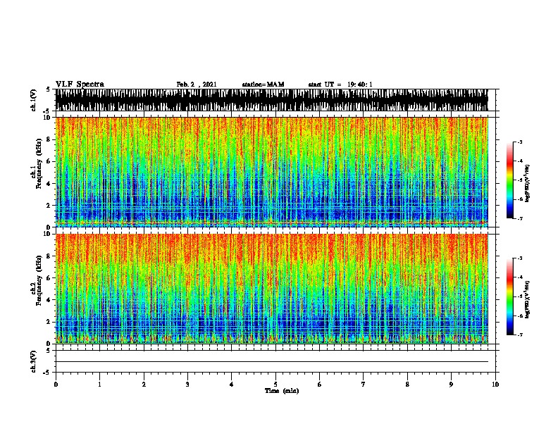This screenshot has height=431, width=558.
Task: Click time axis tick label 2
Action: click(x=144, y=385)
